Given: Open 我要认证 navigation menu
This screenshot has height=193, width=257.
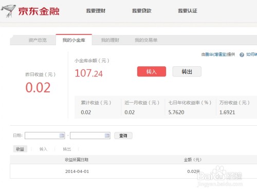Looking at the screenshot, I should (188, 11).
